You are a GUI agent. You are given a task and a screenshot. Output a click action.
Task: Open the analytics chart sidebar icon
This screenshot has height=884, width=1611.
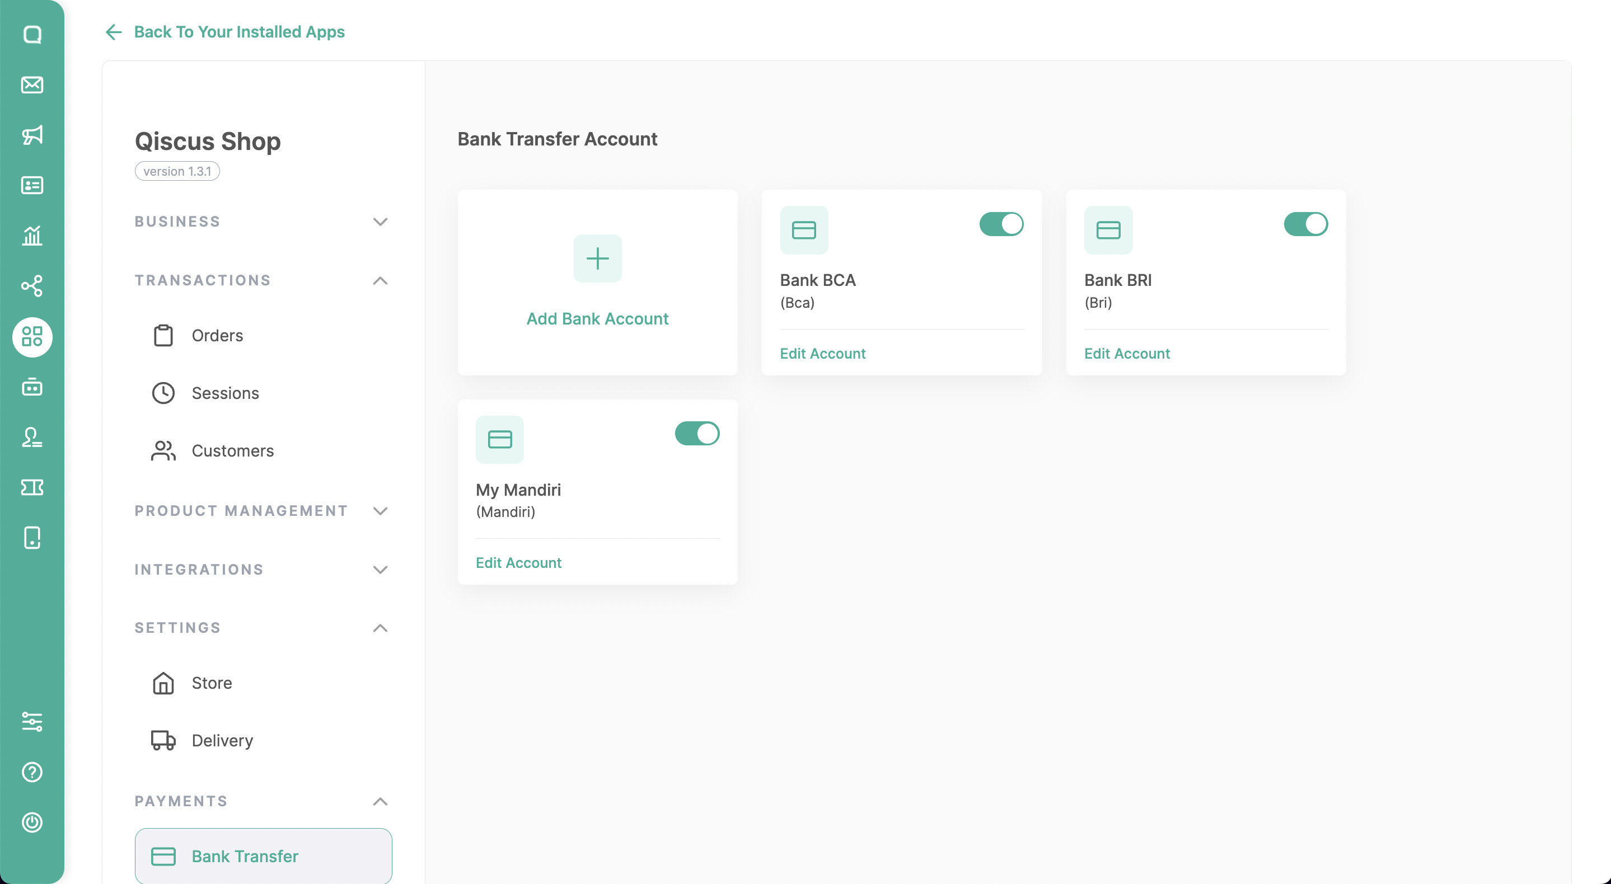32,236
